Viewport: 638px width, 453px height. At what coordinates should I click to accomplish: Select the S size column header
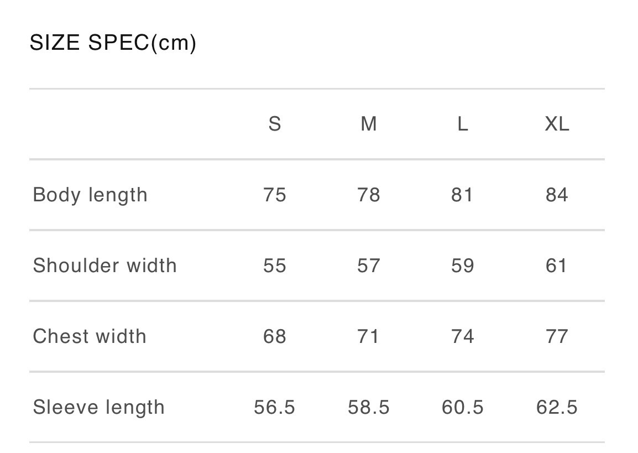[275, 124]
